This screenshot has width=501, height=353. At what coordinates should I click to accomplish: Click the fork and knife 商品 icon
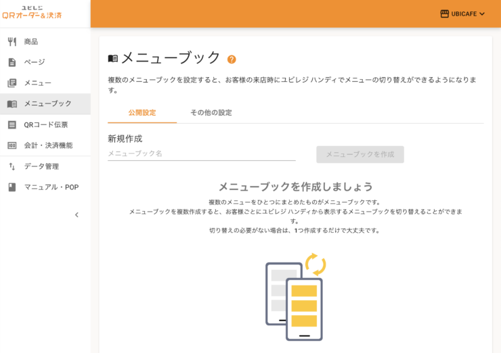(12, 41)
